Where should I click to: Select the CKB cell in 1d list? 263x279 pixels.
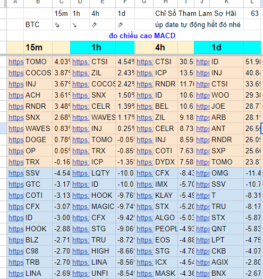click(x=227, y=251)
